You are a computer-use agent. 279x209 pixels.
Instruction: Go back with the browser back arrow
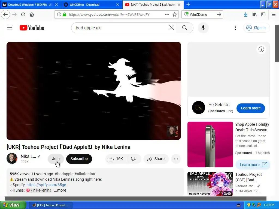pos(5,14)
